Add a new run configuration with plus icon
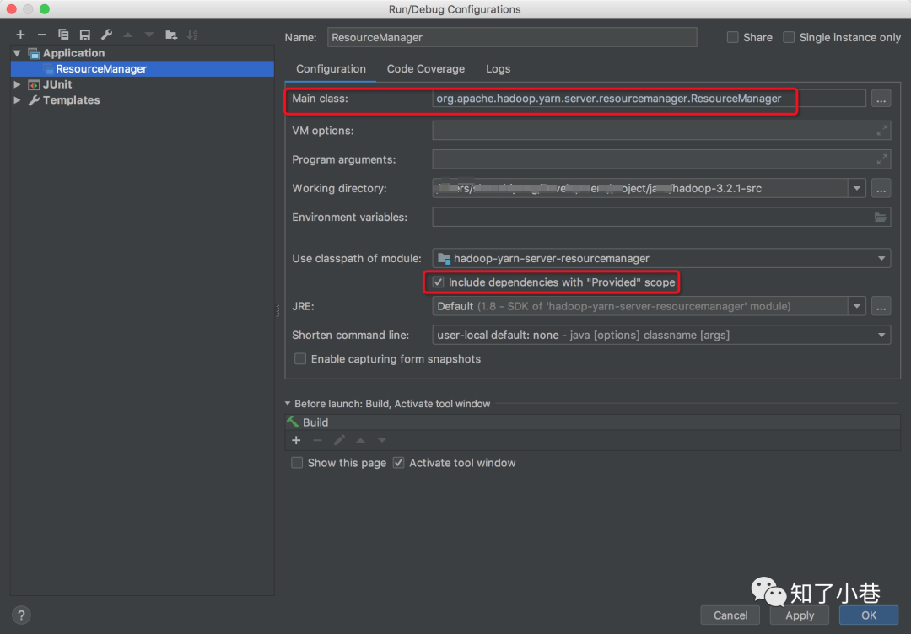This screenshot has width=911, height=634. click(20, 35)
